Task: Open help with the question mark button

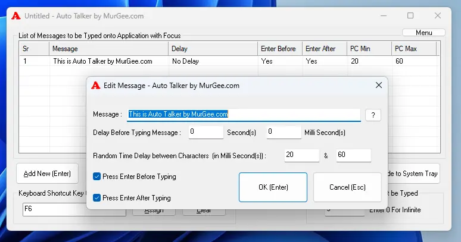Action: pyautogui.click(x=373, y=115)
